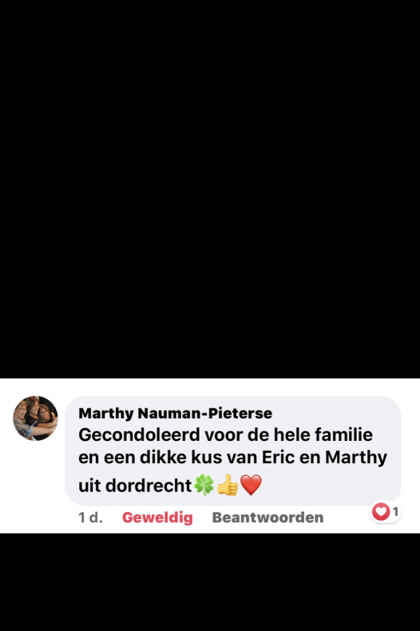Click the reaction count number 1
Image resolution: width=420 pixels, height=631 pixels.
[x=395, y=511]
